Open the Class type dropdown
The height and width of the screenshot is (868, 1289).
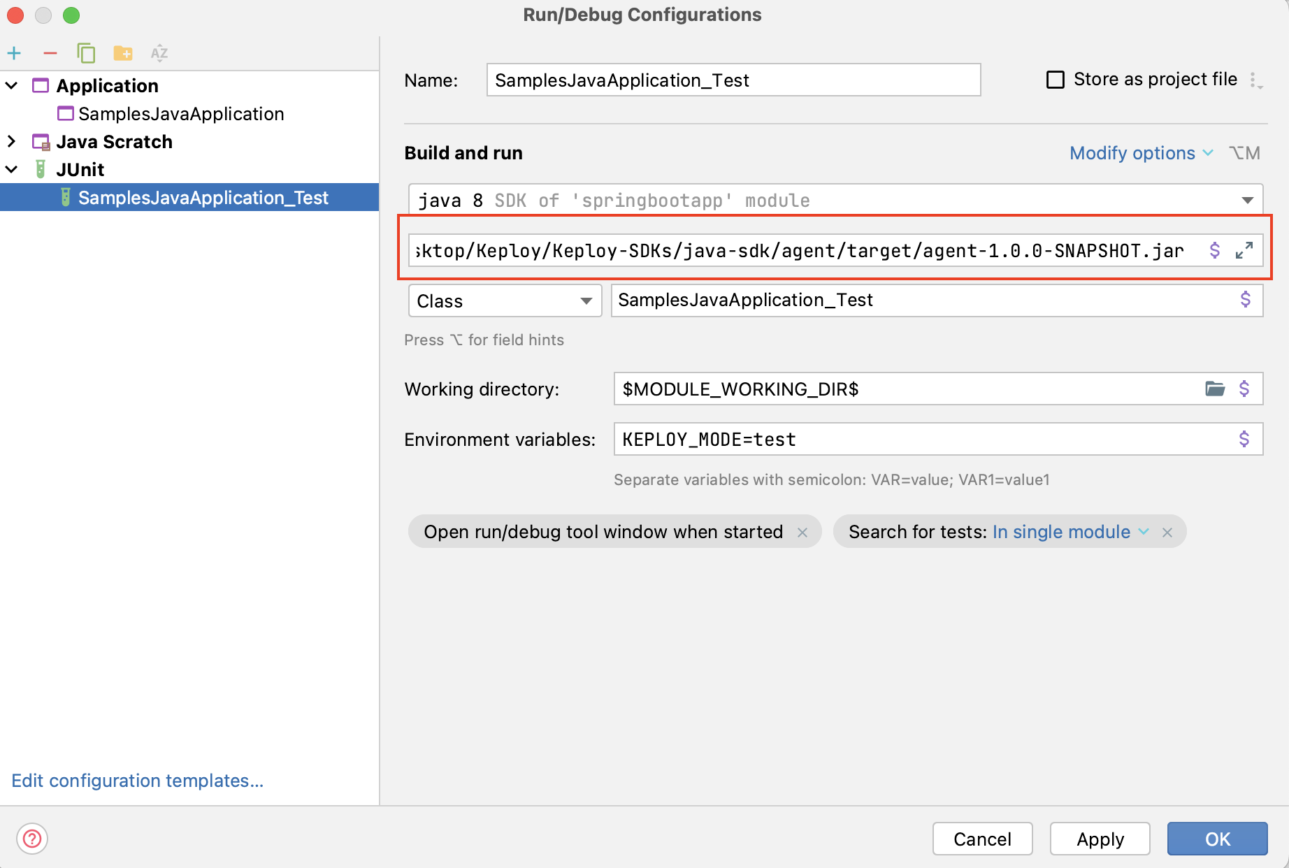point(586,301)
